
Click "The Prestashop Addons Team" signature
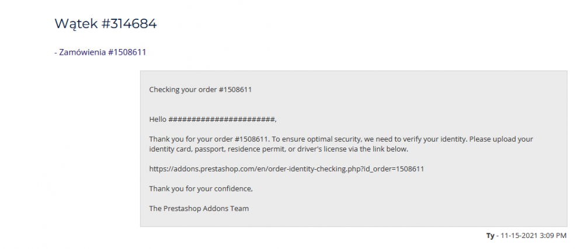tap(199, 208)
